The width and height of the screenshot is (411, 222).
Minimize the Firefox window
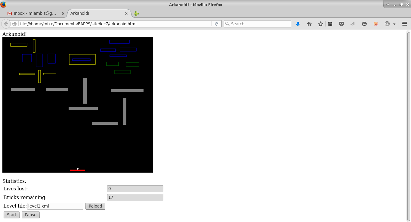coord(394,5)
